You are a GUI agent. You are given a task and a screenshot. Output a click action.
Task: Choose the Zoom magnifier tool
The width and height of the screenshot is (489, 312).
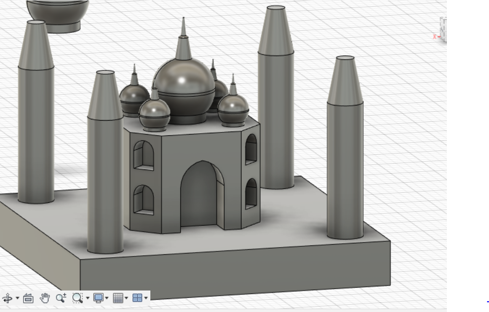pyautogui.click(x=61, y=298)
